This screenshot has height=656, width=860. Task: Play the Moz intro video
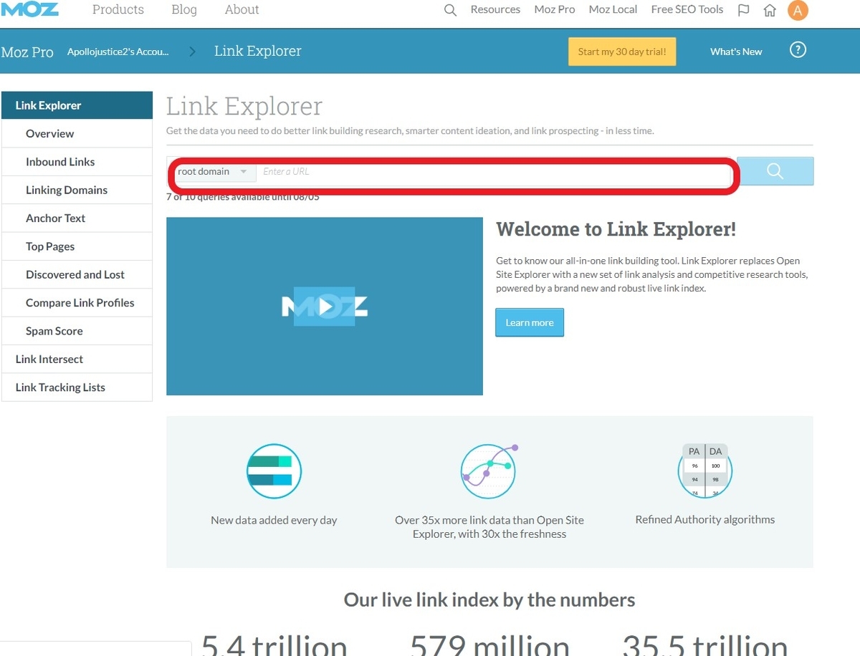point(325,307)
